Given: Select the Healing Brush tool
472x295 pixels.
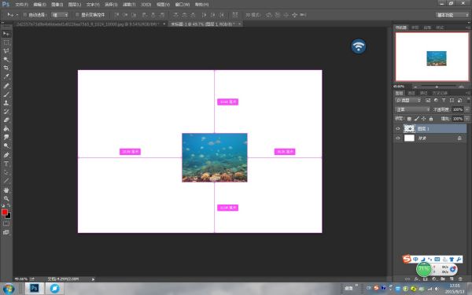Looking at the screenshot, I should (x=6, y=86).
